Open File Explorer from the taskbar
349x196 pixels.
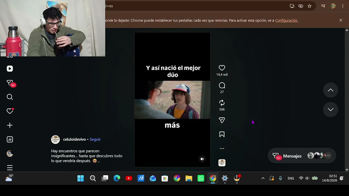pyautogui.click(x=189, y=178)
